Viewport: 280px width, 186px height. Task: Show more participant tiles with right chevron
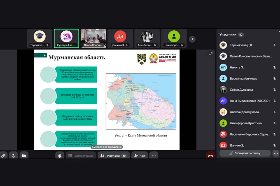click(x=192, y=39)
